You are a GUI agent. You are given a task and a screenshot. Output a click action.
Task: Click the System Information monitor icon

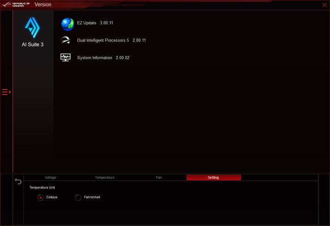(x=66, y=57)
